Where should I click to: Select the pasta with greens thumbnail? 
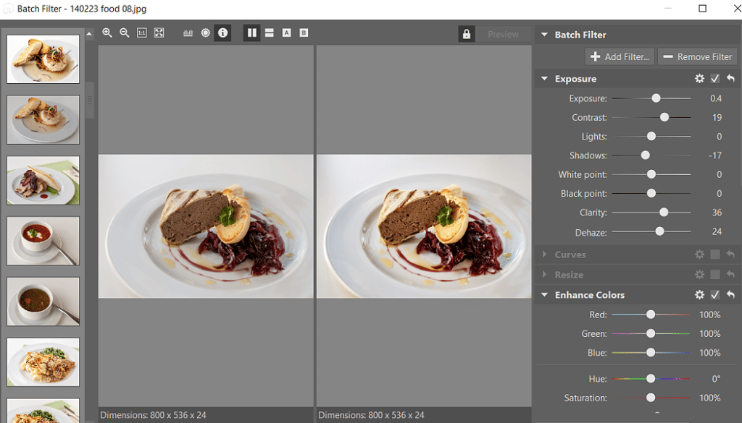coord(43,362)
